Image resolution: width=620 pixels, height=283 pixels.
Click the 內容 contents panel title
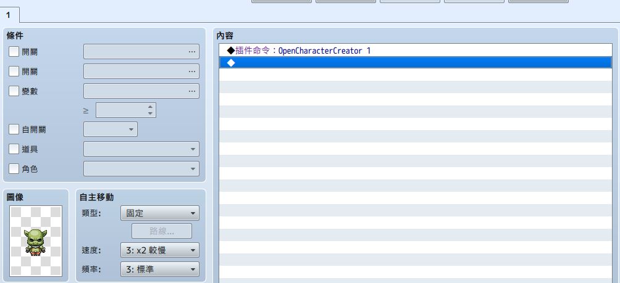point(225,36)
